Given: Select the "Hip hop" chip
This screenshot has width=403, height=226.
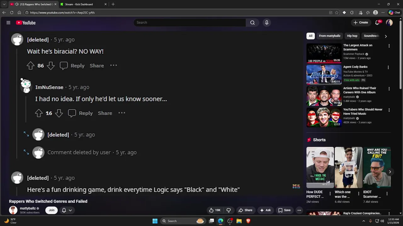Looking at the screenshot, I should (352, 36).
